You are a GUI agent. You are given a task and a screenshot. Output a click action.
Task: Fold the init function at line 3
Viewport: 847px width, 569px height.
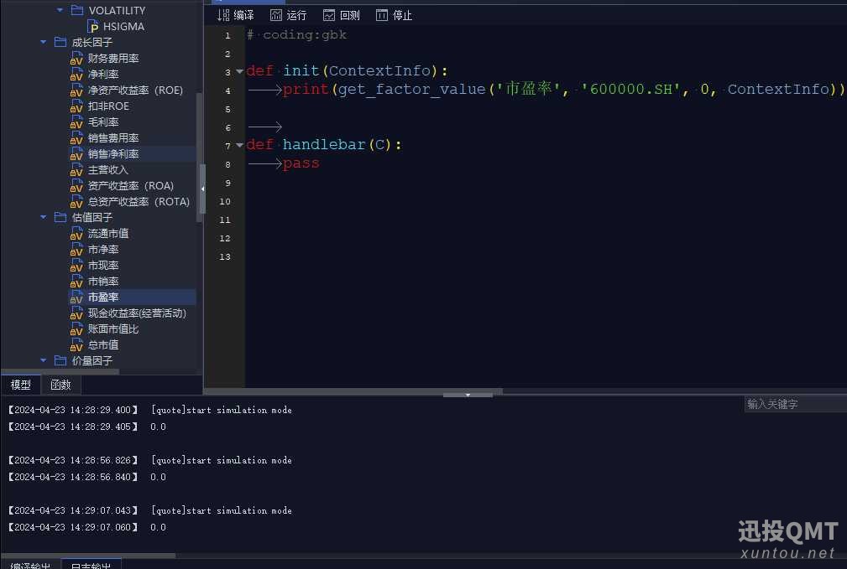(x=239, y=71)
